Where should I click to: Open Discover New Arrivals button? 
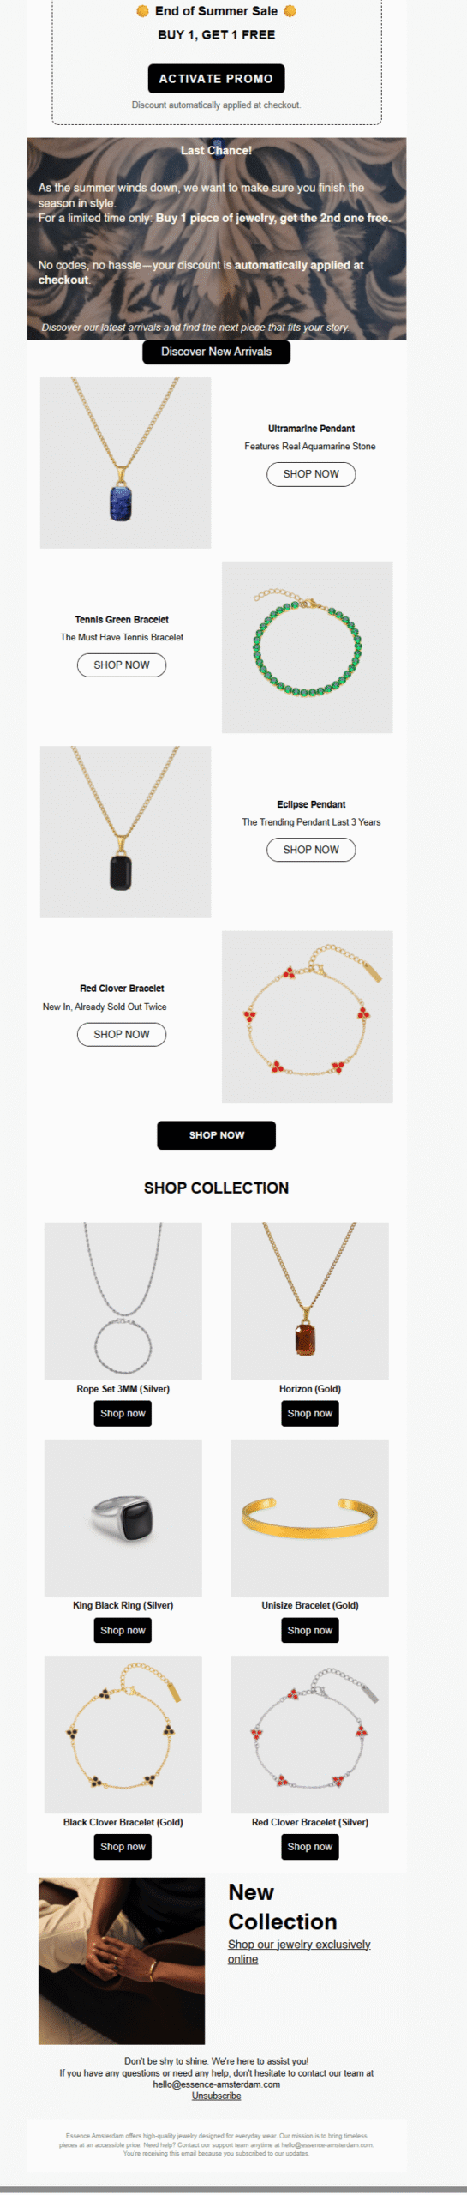216,352
